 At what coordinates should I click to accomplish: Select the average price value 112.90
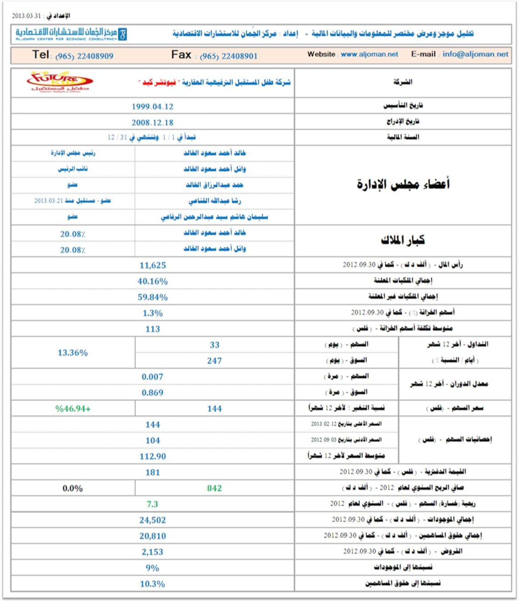pos(153,456)
